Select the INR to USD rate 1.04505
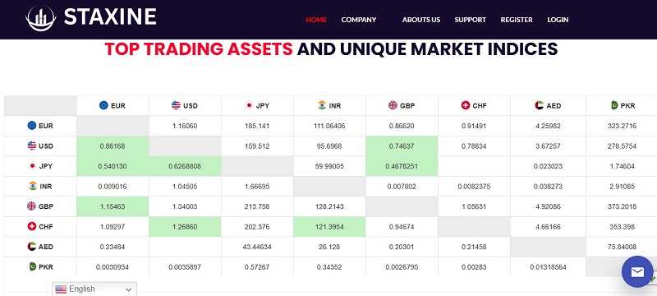Image resolution: width=657 pixels, height=296 pixels. coord(185,187)
